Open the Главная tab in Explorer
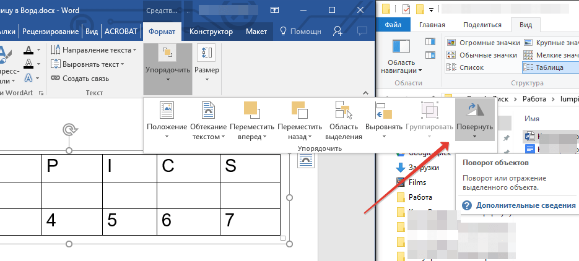 (432, 25)
